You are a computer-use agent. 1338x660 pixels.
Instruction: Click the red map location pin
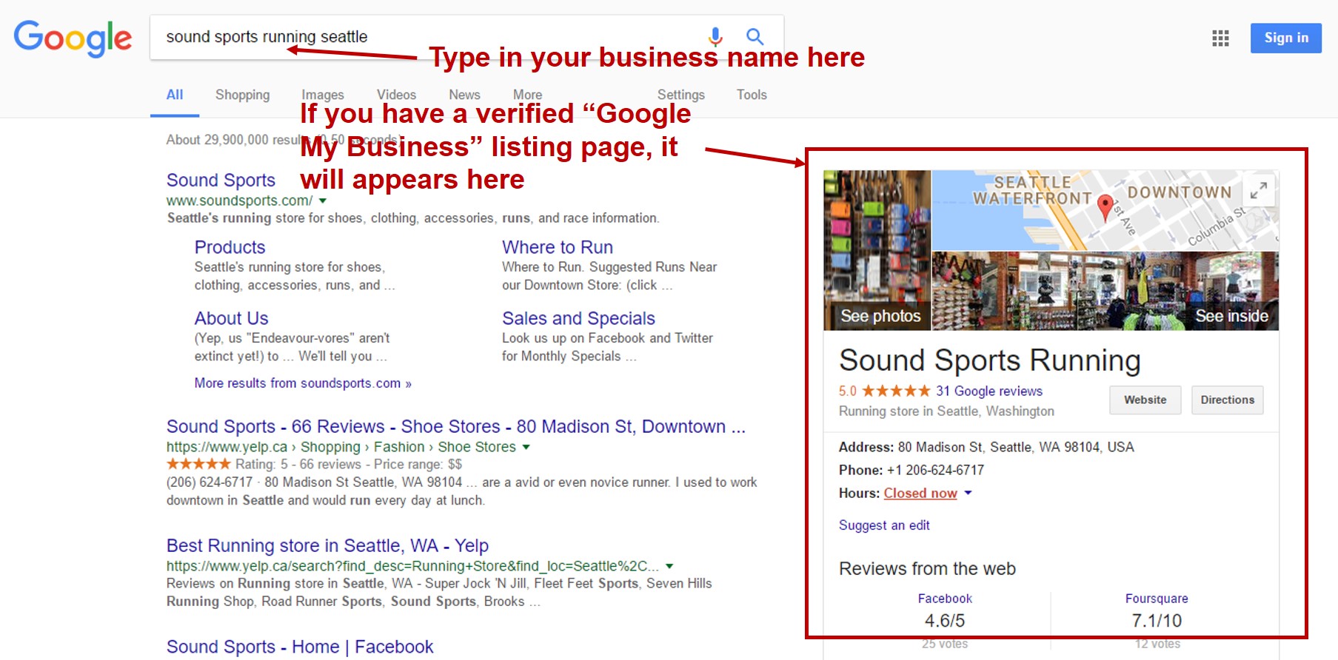click(1105, 207)
